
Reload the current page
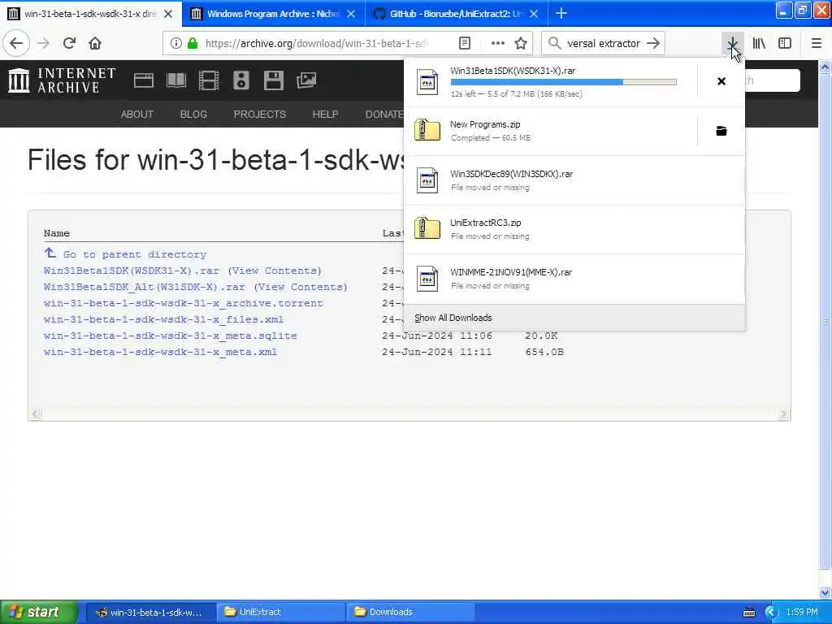click(x=69, y=43)
